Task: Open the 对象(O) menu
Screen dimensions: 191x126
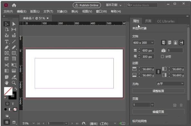Action: (62, 11)
